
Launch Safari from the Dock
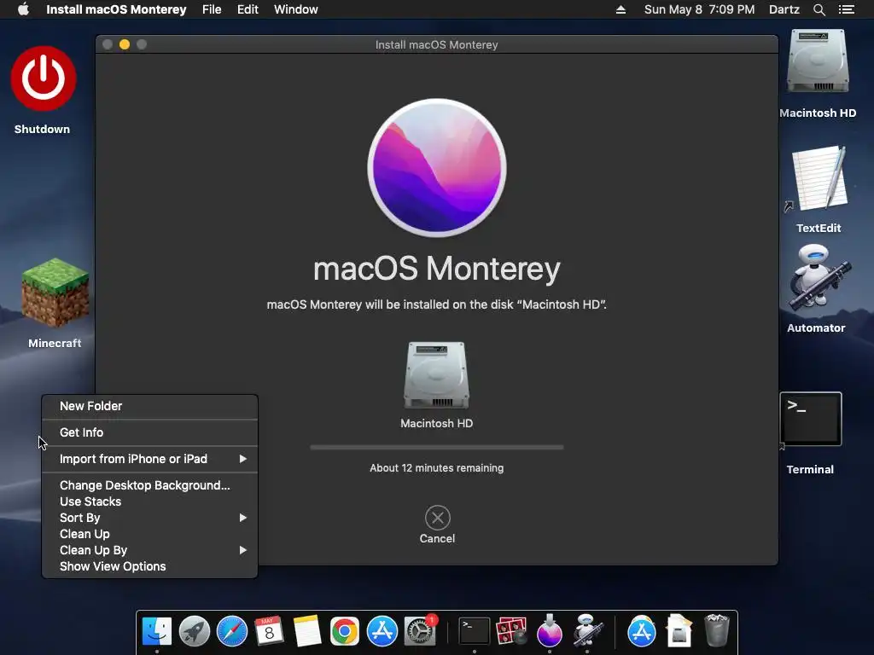[x=232, y=631]
